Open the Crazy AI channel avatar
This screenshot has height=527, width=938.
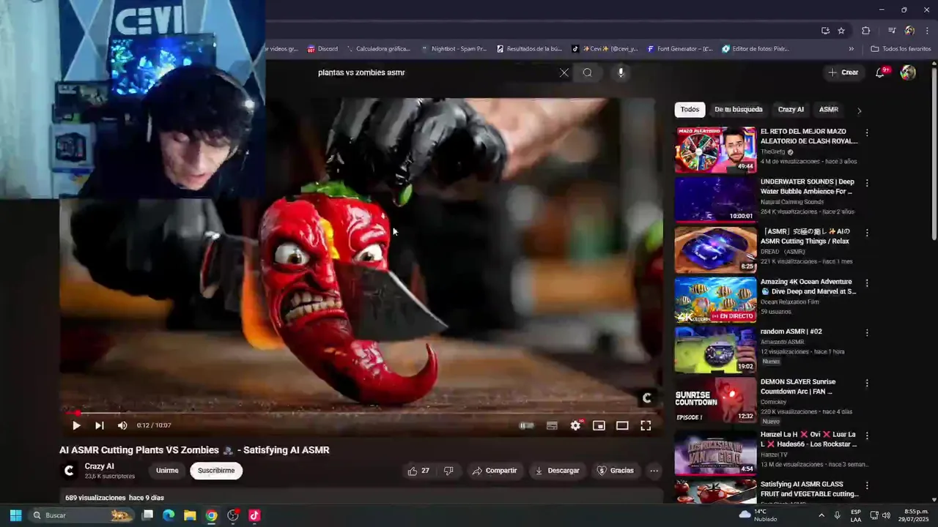69,471
